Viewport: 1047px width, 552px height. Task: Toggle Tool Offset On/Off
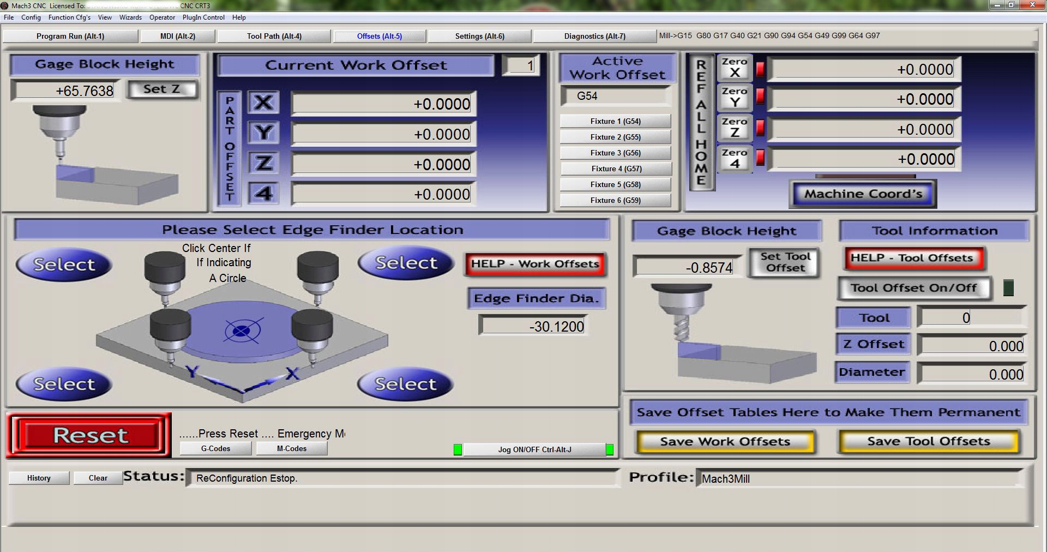click(914, 288)
